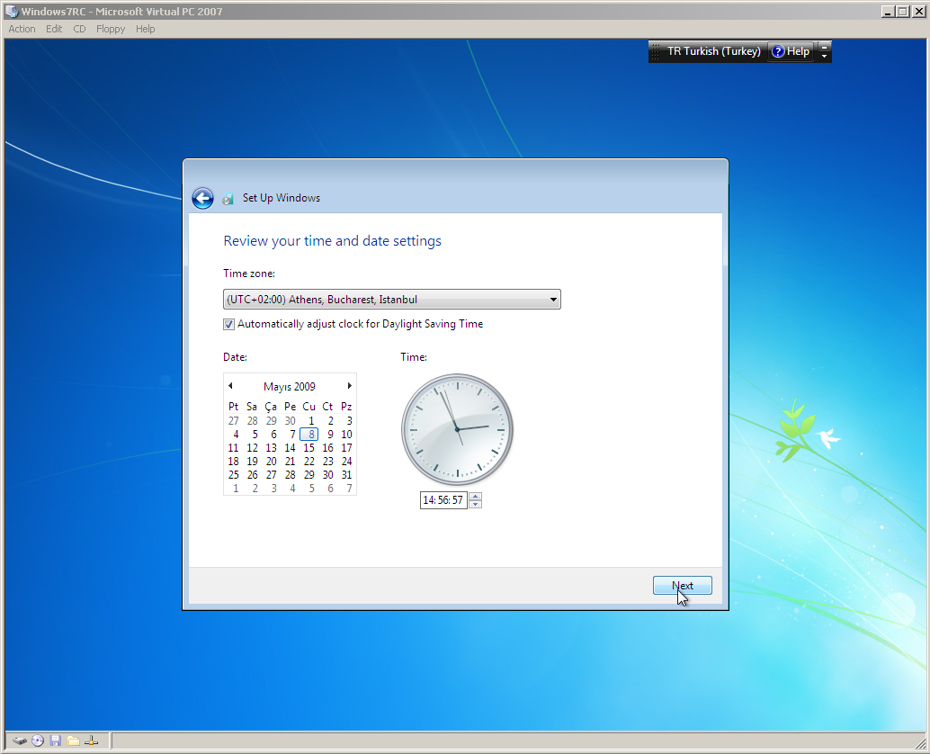Click the language bar minimize icon
The image size is (930, 754).
click(824, 47)
